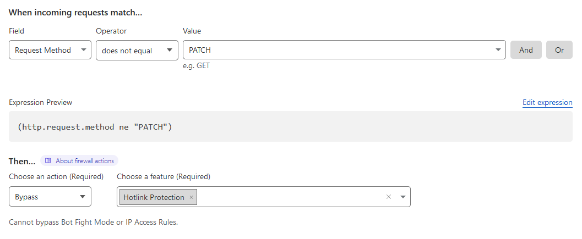Click the empty area of the feature input
The width and height of the screenshot is (582, 239).
pyautogui.click(x=286, y=197)
